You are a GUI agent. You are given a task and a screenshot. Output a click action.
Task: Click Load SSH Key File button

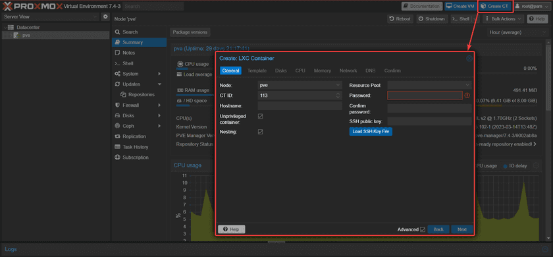click(371, 131)
